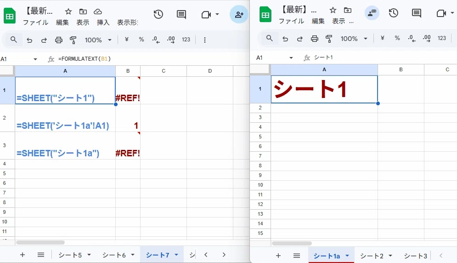Open the シート6 tab dropdown arrow
This screenshot has width=457, height=263.
point(133,255)
